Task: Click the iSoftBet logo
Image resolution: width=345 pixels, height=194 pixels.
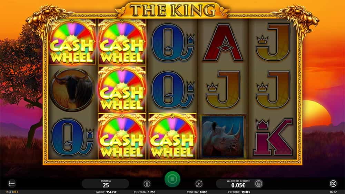Action: [x=9, y=192]
